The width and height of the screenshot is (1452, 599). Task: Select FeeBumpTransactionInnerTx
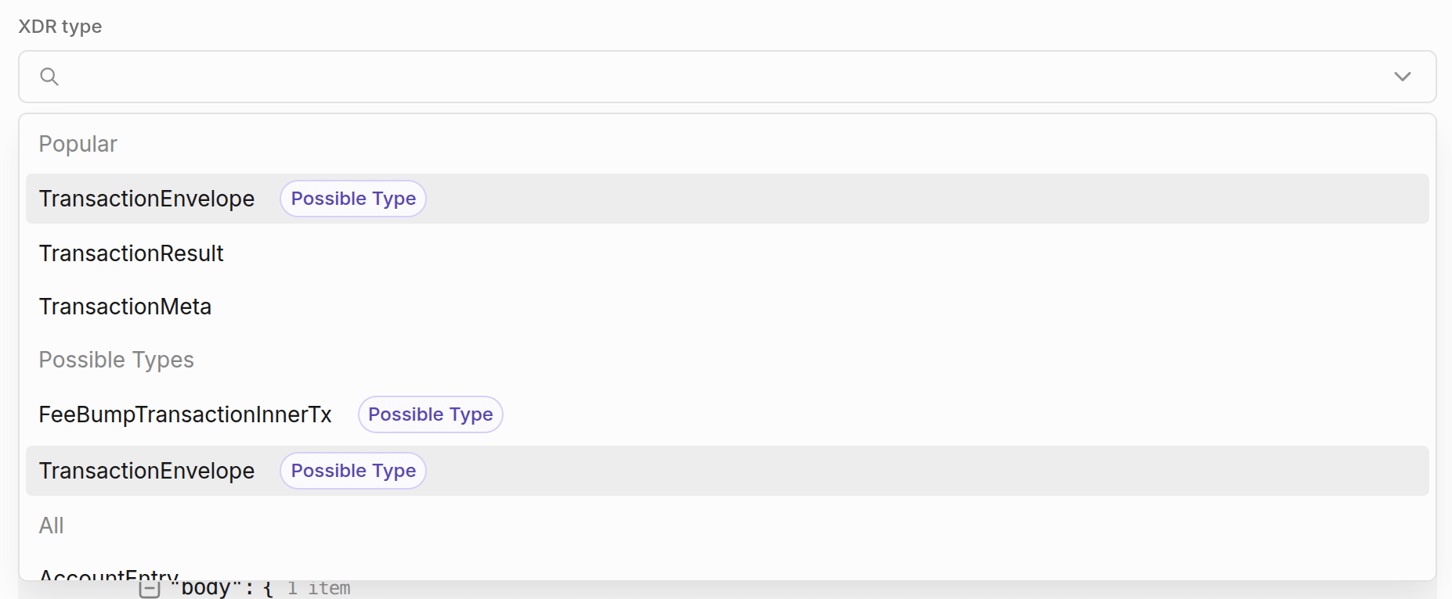coord(185,414)
